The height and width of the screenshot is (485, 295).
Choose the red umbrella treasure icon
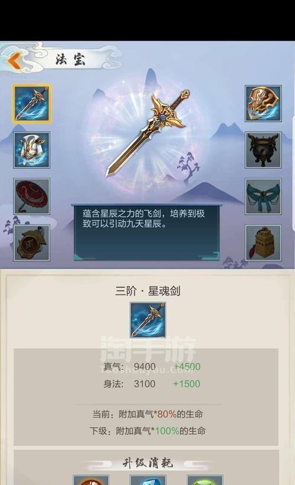[x=31, y=196]
